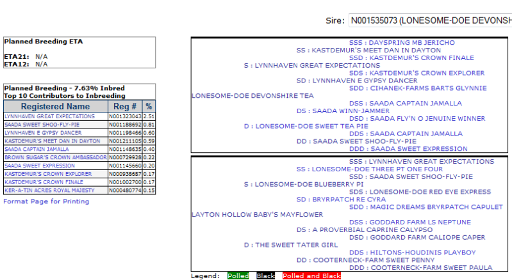Viewport: 512px width, 280px height.
Task: Click the green Polled legend swatch
Action: pos(238,276)
